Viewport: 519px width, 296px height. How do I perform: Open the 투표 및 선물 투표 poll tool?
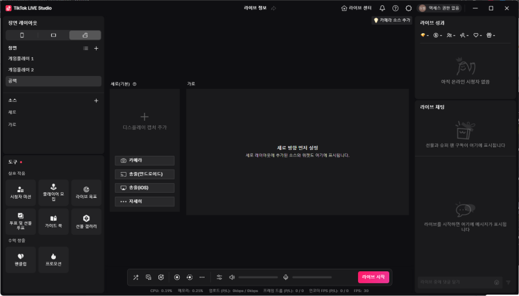tap(21, 222)
